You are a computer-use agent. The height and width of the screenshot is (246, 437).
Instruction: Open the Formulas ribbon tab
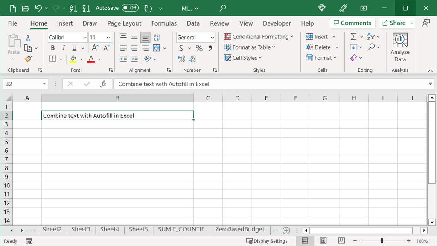coord(164,23)
